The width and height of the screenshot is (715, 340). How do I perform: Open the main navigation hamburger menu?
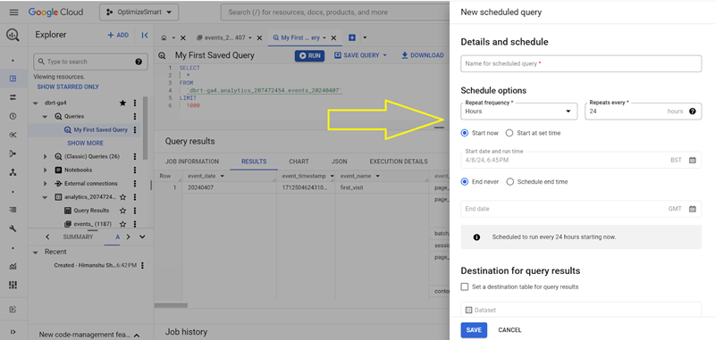[x=13, y=12]
